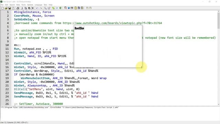Screen dimensions: 220x124
Task: Click 'DllCall("SetMenu"' on line 22
Action: tap(28, 89)
